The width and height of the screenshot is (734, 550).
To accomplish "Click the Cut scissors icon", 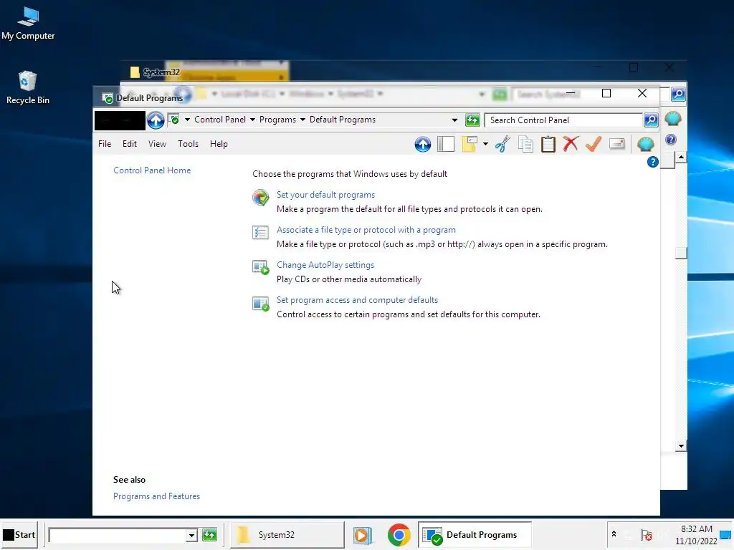I will [502, 144].
